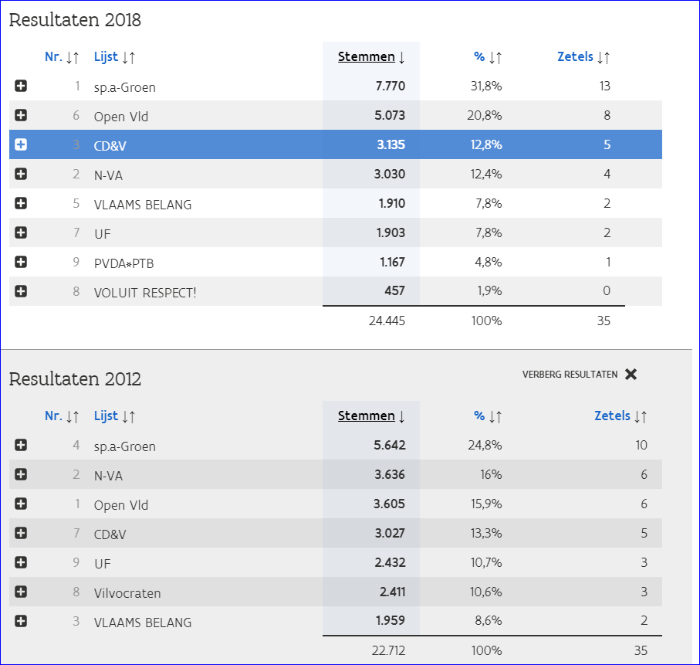
Task: Click plus icon next to Vilvocraten
Action: tap(21, 592)
